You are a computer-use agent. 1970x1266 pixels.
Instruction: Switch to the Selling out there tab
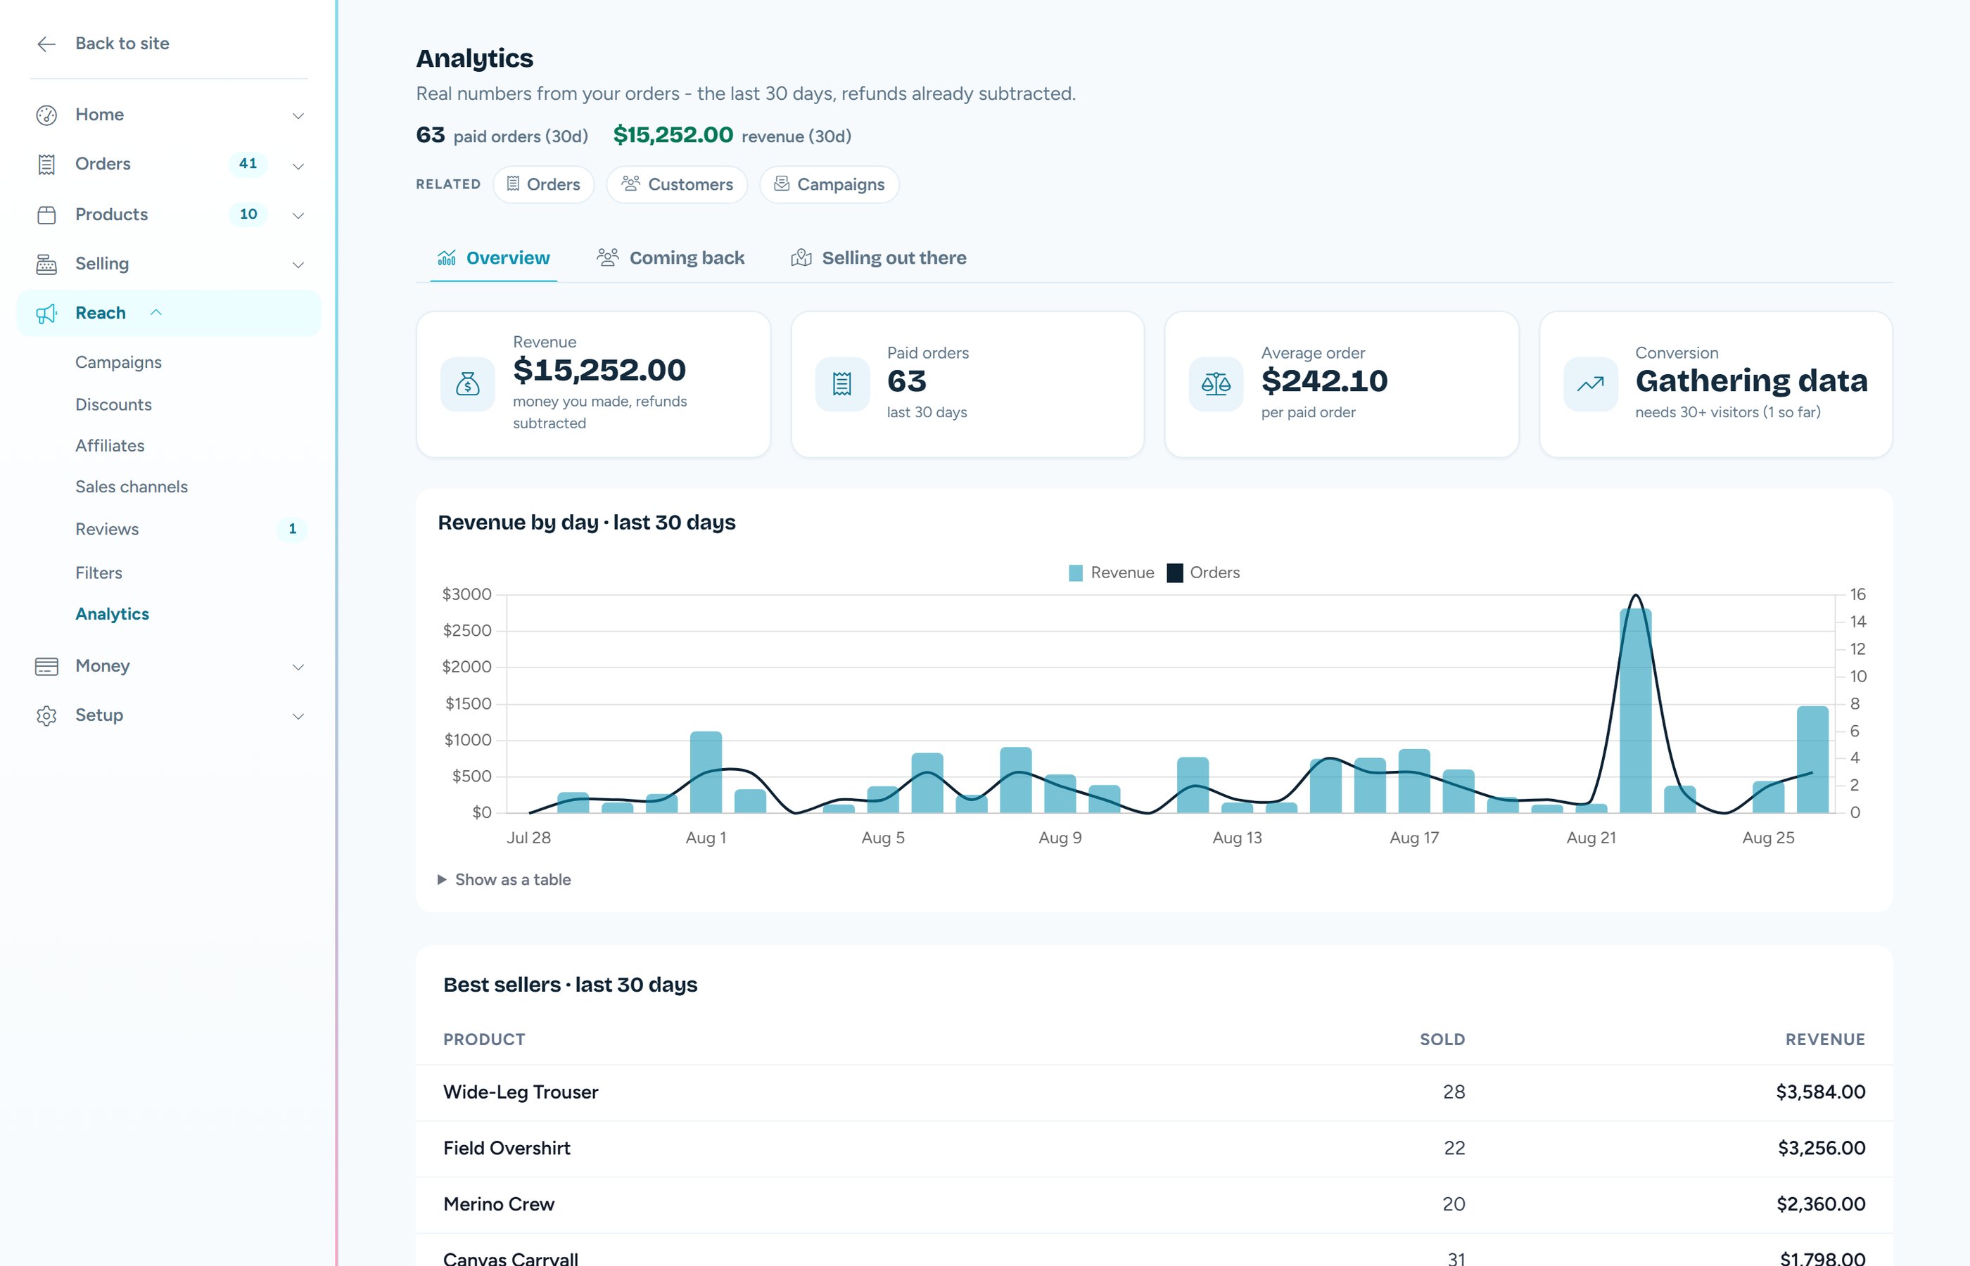click(878, 258)
